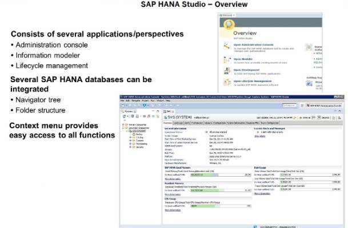Screen dimensions: 348x228
Task: Open the Window menu
Action: pyautogui.click(x=160, y=101)
